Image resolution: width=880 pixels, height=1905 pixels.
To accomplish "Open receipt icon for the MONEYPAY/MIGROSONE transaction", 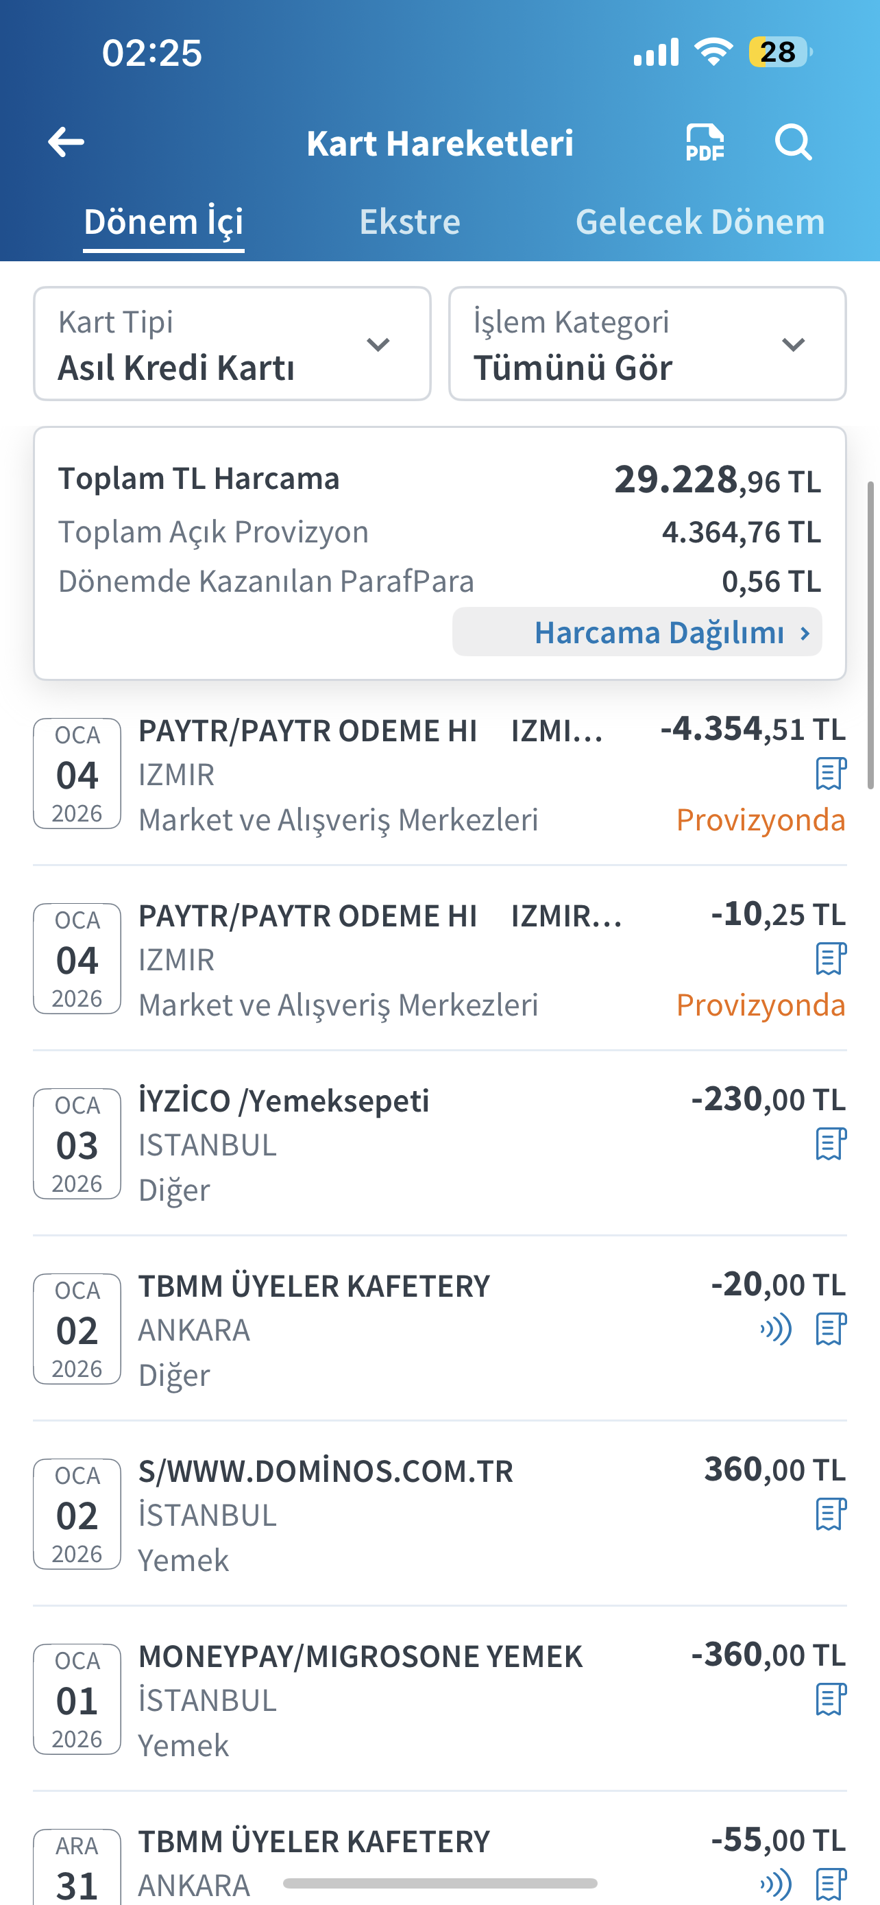I will coord(831,1699).
